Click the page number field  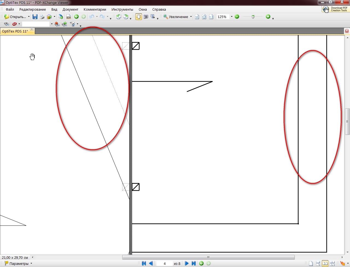pos(165,263)
